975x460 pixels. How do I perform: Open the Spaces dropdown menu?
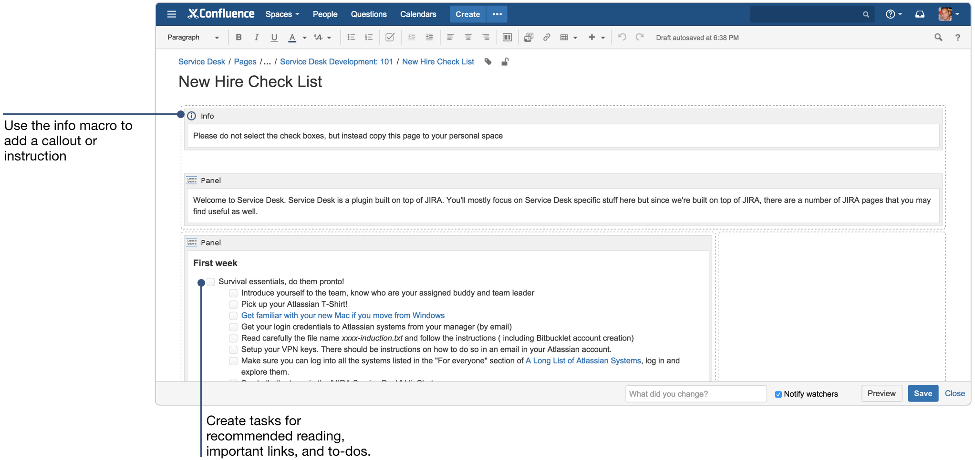(282, 14)
